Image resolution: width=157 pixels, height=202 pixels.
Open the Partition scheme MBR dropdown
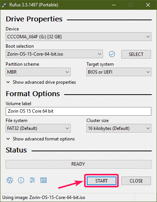[38, 72]
